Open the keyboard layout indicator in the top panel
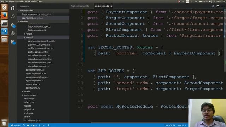Viewport: 226px width, 127px height. pyautogui.click(x=188, y=1)
